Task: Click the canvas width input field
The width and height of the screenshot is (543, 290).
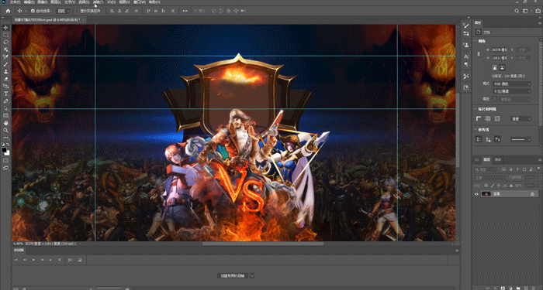Action: coord(500,50)
